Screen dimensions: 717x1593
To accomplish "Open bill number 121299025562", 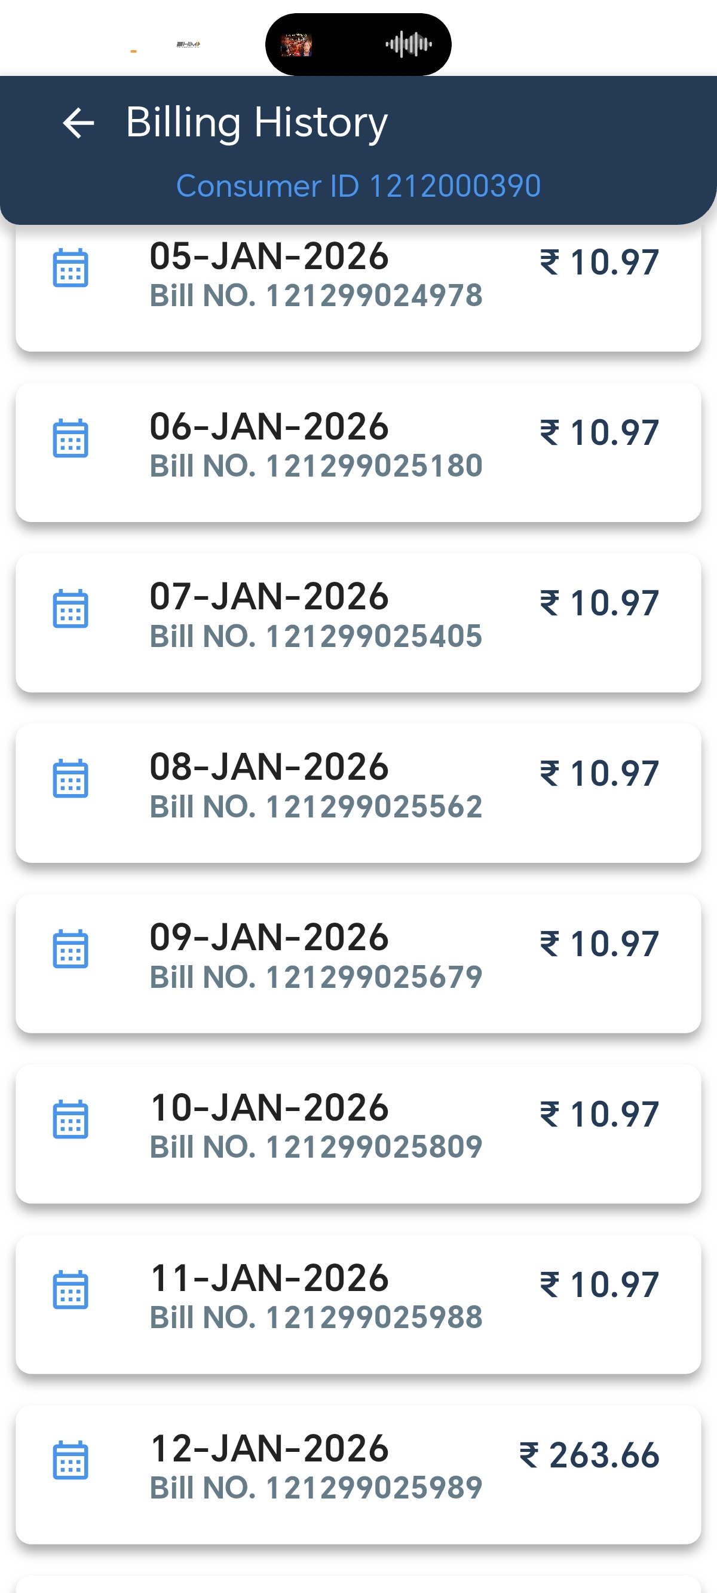I will click(316, 807).
